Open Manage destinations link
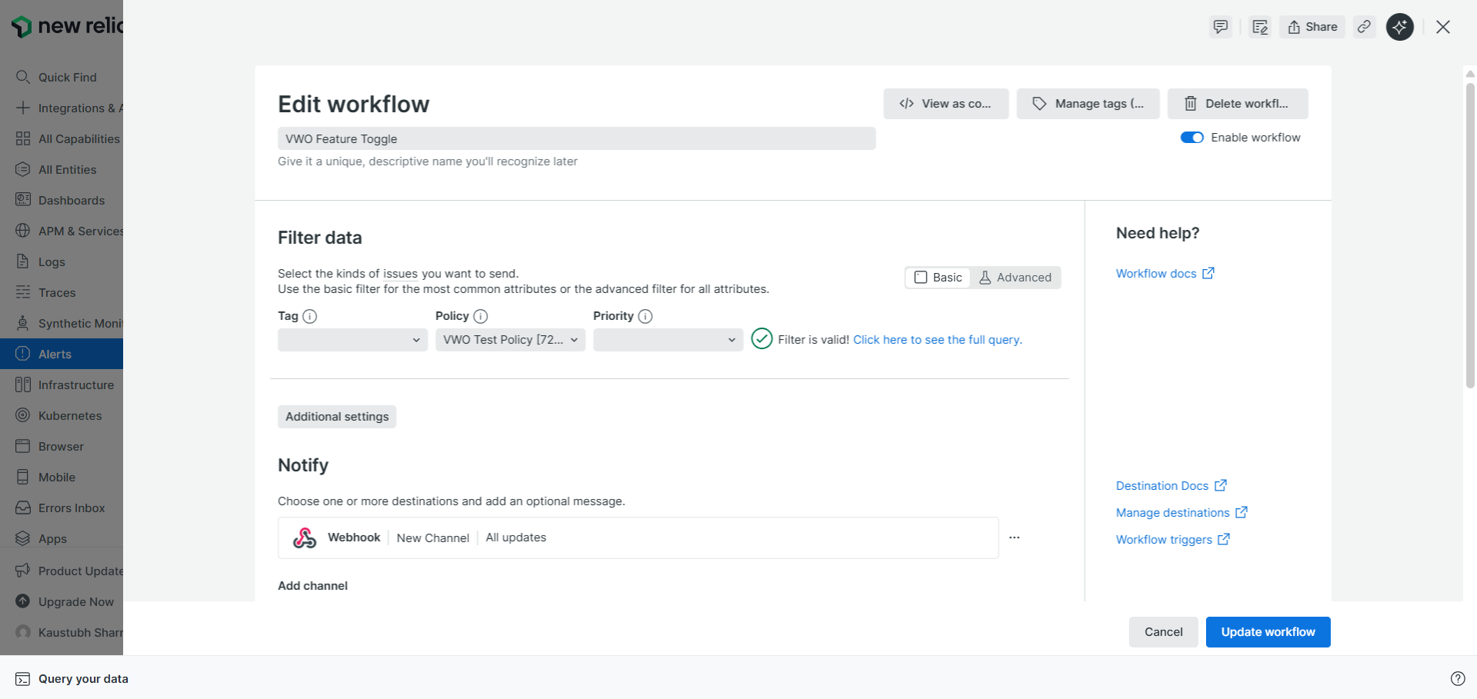 (x=1182, y=513)
